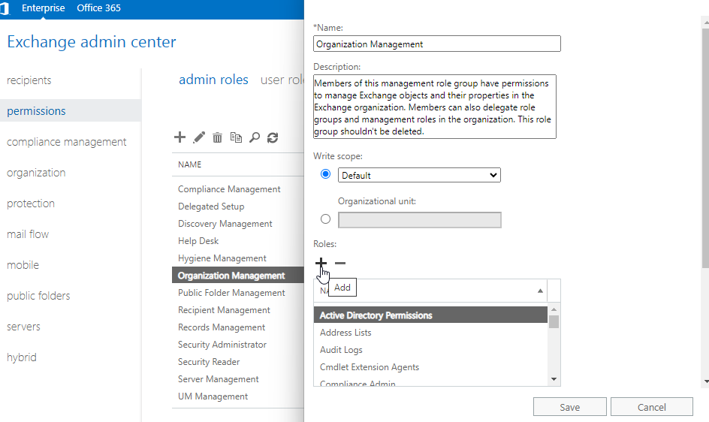Click the delete trash can icon
709x422 pixels.
click(217, 137)
